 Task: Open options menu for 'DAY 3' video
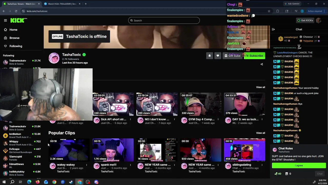[x=262, y=119]
